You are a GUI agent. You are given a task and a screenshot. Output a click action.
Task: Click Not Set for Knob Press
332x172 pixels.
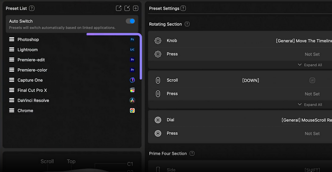click(312, 54)
